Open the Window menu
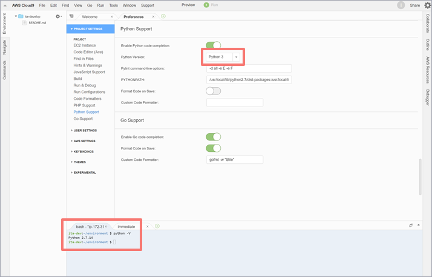 [129, 5]
